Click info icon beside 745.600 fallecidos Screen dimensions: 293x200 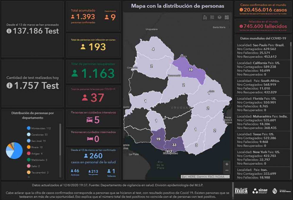(241, 26)
